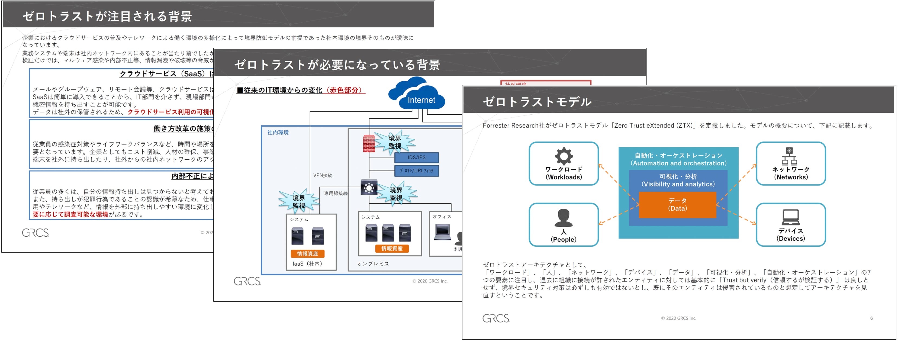This screenshot has height=341, width=898.
Task: Click the VPN接続 label
Action: (323, 175)
